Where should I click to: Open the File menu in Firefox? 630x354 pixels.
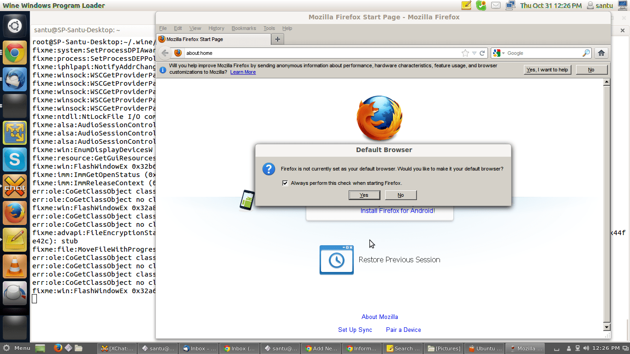(163, 28)
